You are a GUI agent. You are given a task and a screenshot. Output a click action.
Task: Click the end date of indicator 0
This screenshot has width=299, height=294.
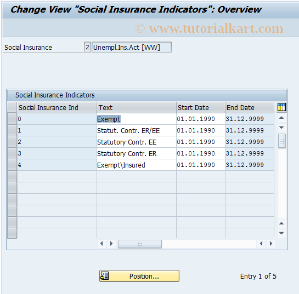click(x=250, y=119)
